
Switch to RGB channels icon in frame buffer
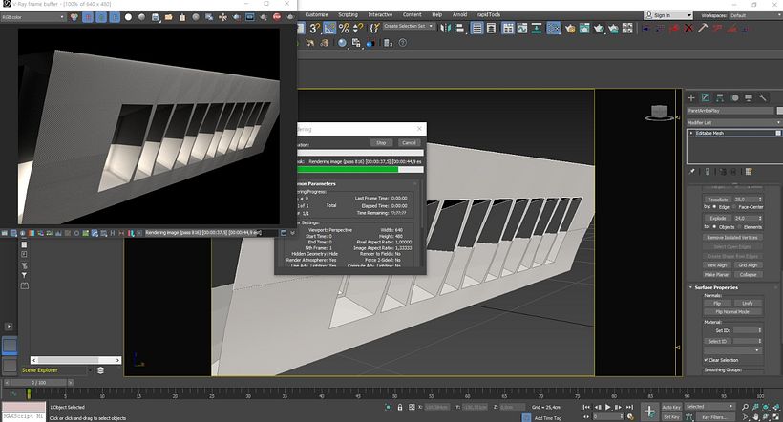pyautogui.click(x=74, y=17)
